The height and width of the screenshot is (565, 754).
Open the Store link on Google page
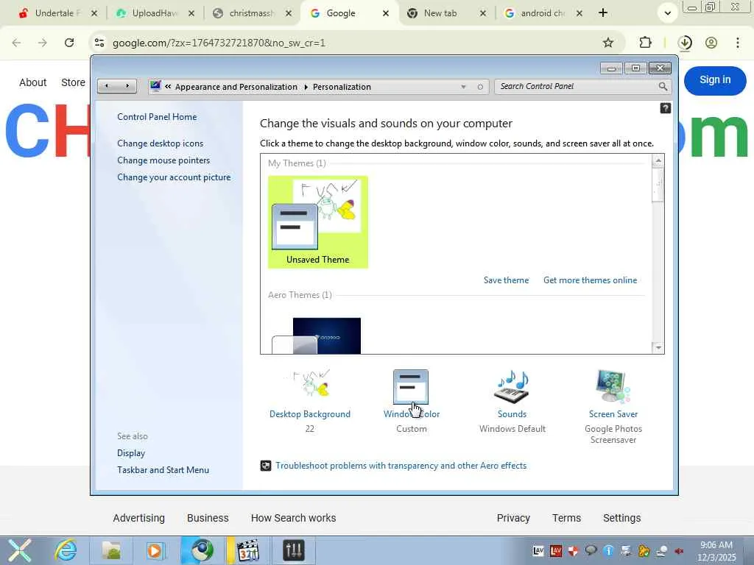(73, 82)
